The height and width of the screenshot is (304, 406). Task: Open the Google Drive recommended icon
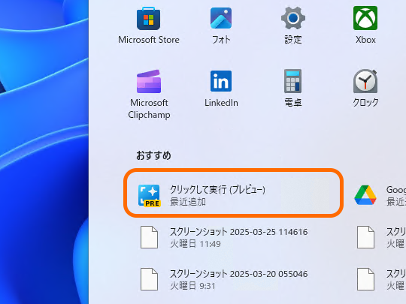click(365, 195)
